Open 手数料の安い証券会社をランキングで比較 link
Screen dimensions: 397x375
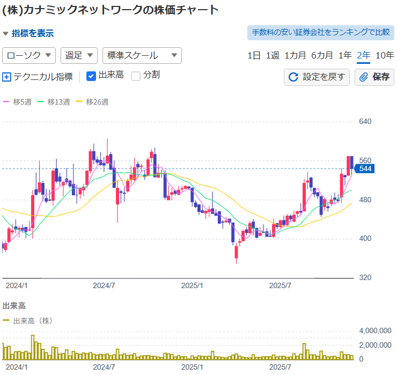pos(321,32)
